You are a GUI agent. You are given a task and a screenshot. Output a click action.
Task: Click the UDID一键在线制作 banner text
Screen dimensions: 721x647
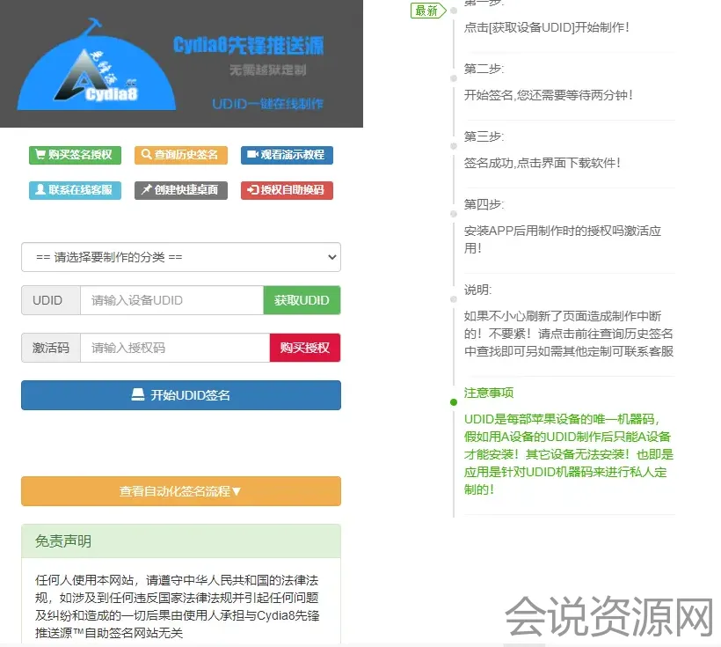pyautogui.click(x=267, y=104)
